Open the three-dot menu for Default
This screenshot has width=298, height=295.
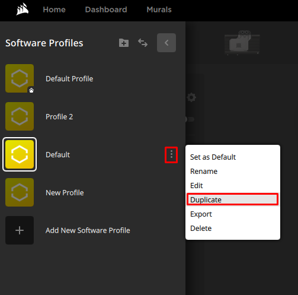click(171, 155)
